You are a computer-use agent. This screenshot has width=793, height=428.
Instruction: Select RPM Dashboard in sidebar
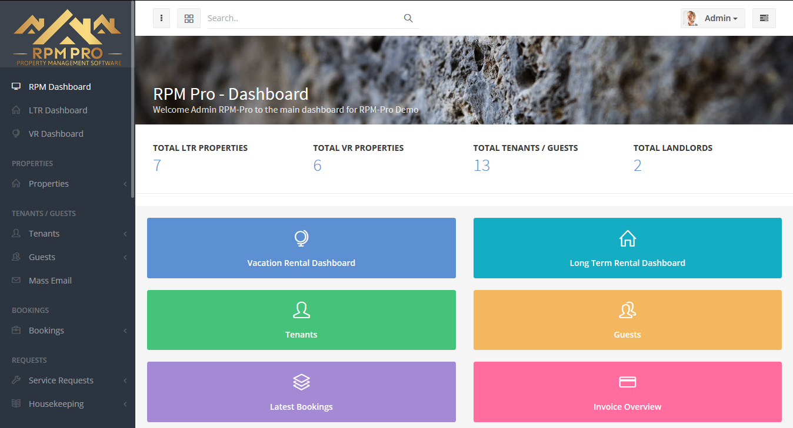coord(66,86)
